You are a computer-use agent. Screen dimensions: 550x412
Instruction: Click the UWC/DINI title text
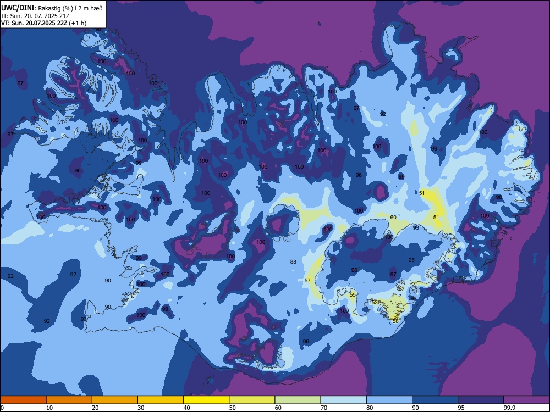pyautogui.click(x=18, y=8)
